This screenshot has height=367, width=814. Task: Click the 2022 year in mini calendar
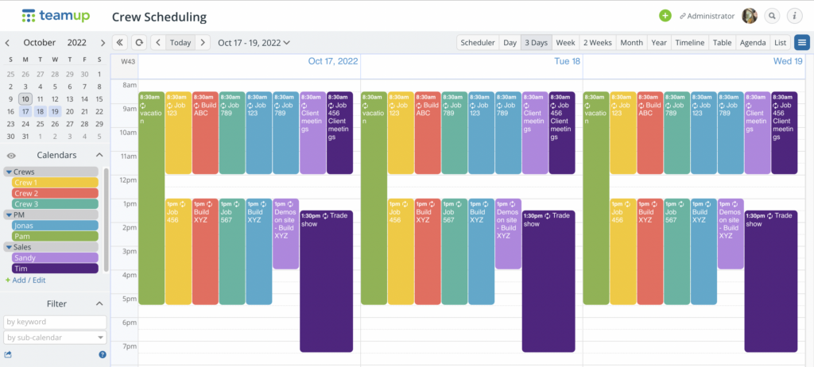(x=77, y=43)
